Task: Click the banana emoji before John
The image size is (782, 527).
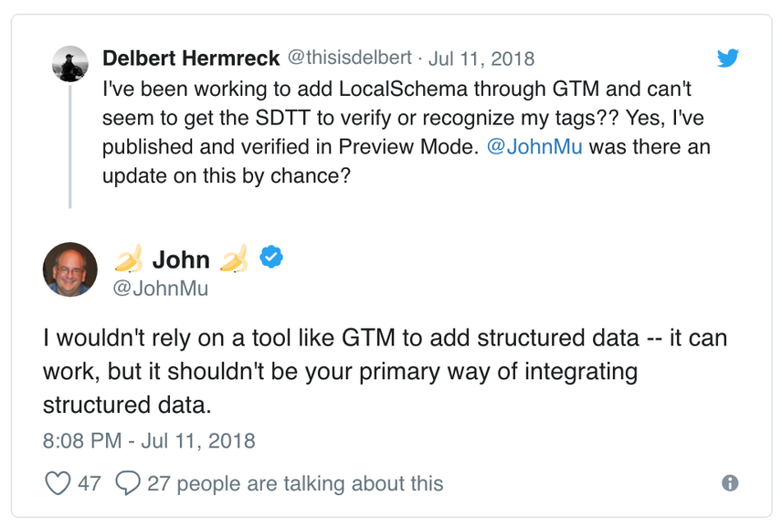Action: pos(129,258)
